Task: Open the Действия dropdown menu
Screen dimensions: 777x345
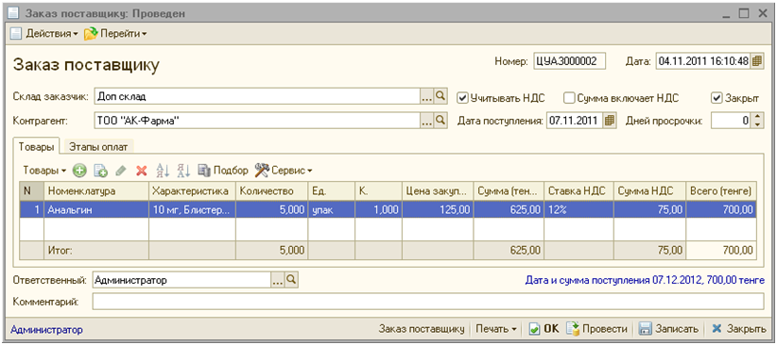Action: (x=44, y=34)
